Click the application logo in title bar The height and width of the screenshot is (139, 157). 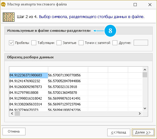pos(3,5)
